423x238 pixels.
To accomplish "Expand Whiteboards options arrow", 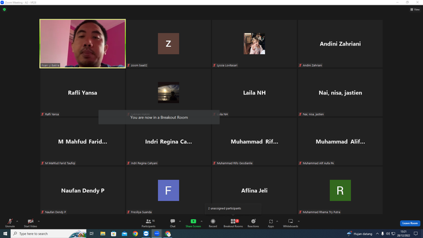I will point(299,221).
